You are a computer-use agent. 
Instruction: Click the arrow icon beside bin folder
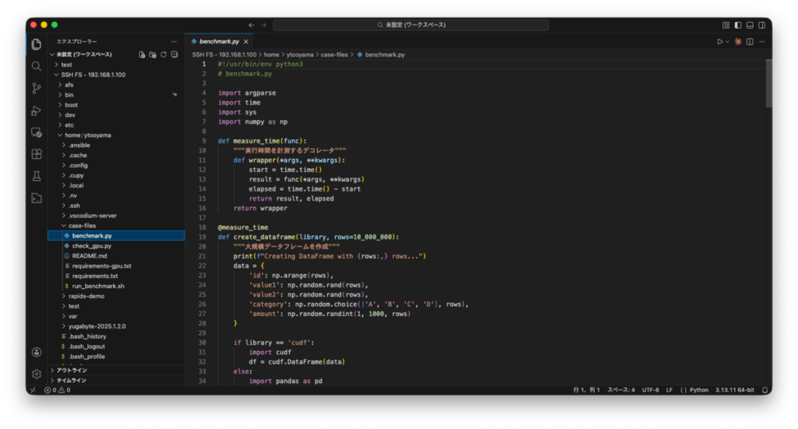coord(175,94)
